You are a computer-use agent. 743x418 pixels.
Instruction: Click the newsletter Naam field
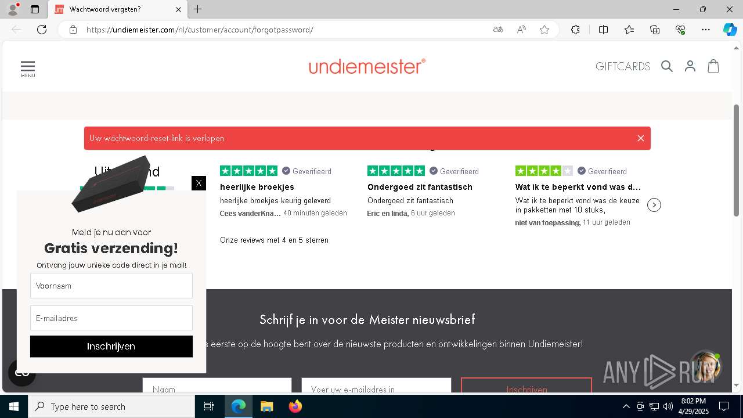tap(217, 387)
